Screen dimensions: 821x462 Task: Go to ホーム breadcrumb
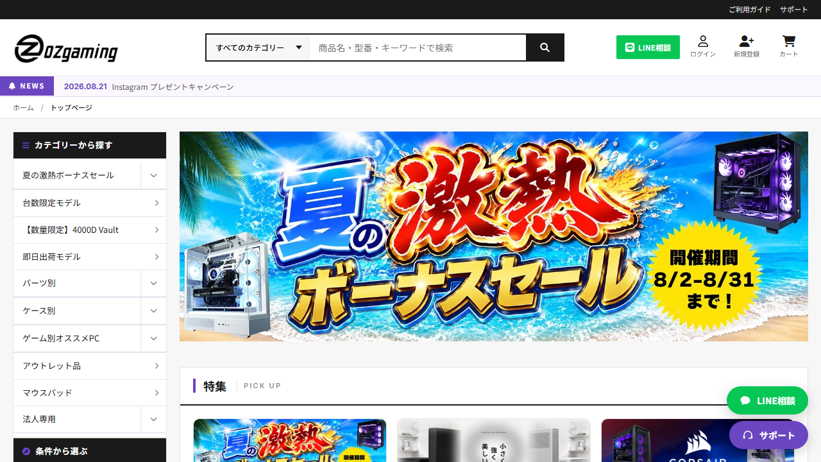23,107
